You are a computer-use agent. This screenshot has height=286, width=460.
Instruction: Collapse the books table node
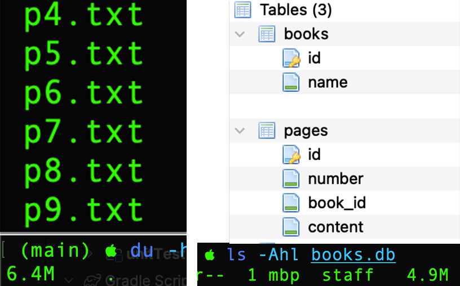(240, 34)
